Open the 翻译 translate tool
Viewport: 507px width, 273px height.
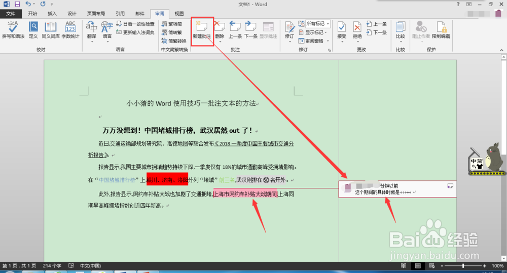click(92, 31)
